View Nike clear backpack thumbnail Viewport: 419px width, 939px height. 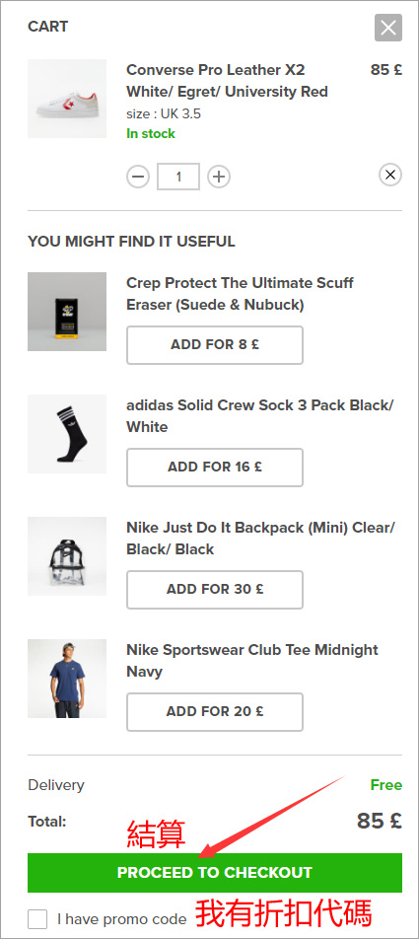(x=67, y=555)
